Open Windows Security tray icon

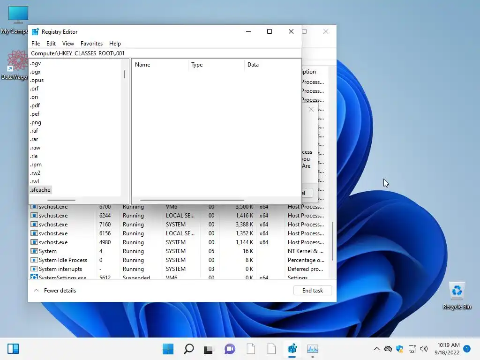click(x=399, y=349)
